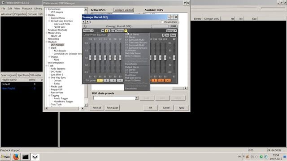This screenshot has width=287, height=161.
Task: Go to the next preset arrow in the Voxengo window
Action: (x=87, y=22)
